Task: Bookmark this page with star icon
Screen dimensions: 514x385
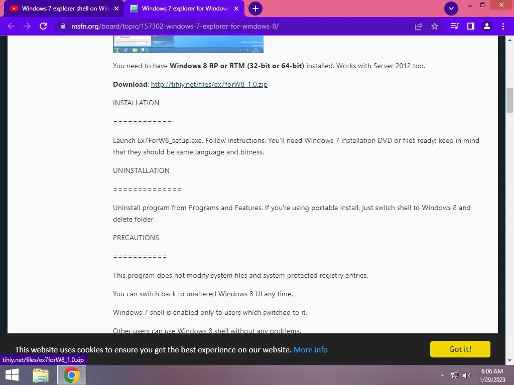Action: coord(435,26)
